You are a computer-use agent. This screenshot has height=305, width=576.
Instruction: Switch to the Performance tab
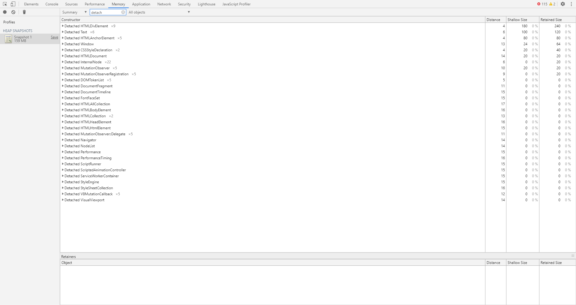(x=95, y=4)
